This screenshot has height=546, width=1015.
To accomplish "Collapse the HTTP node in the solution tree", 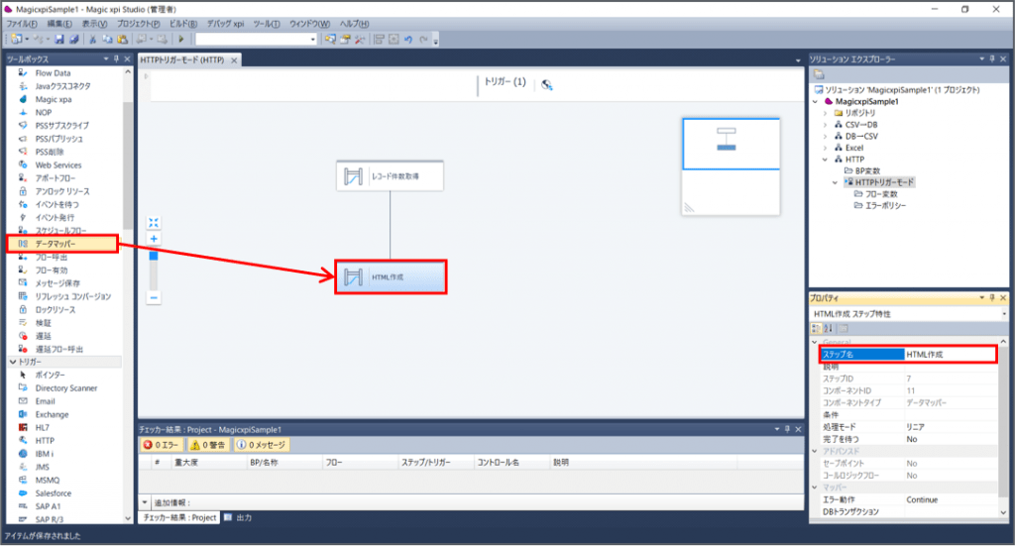I will [x=825, y=159].
